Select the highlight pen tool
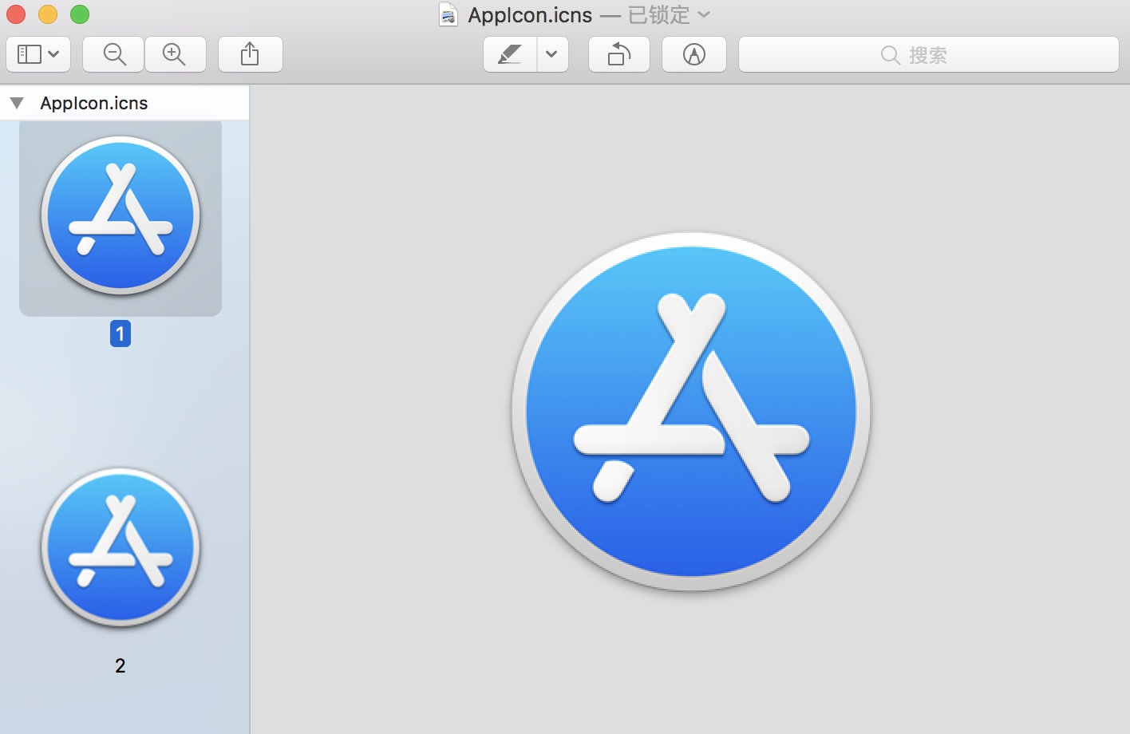The height and width of the screenshot is (734, 1130). pos(510,54)
